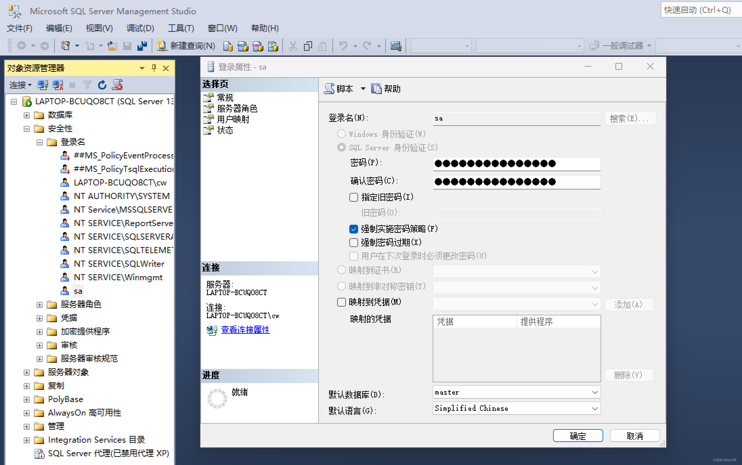The image size is (742, 465).
Task: Click the Open File folder toolbar icon
Action: (x=112, y=46)
